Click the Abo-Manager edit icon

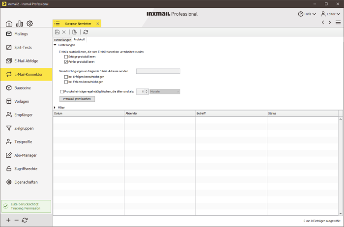[x=9, y=155]
